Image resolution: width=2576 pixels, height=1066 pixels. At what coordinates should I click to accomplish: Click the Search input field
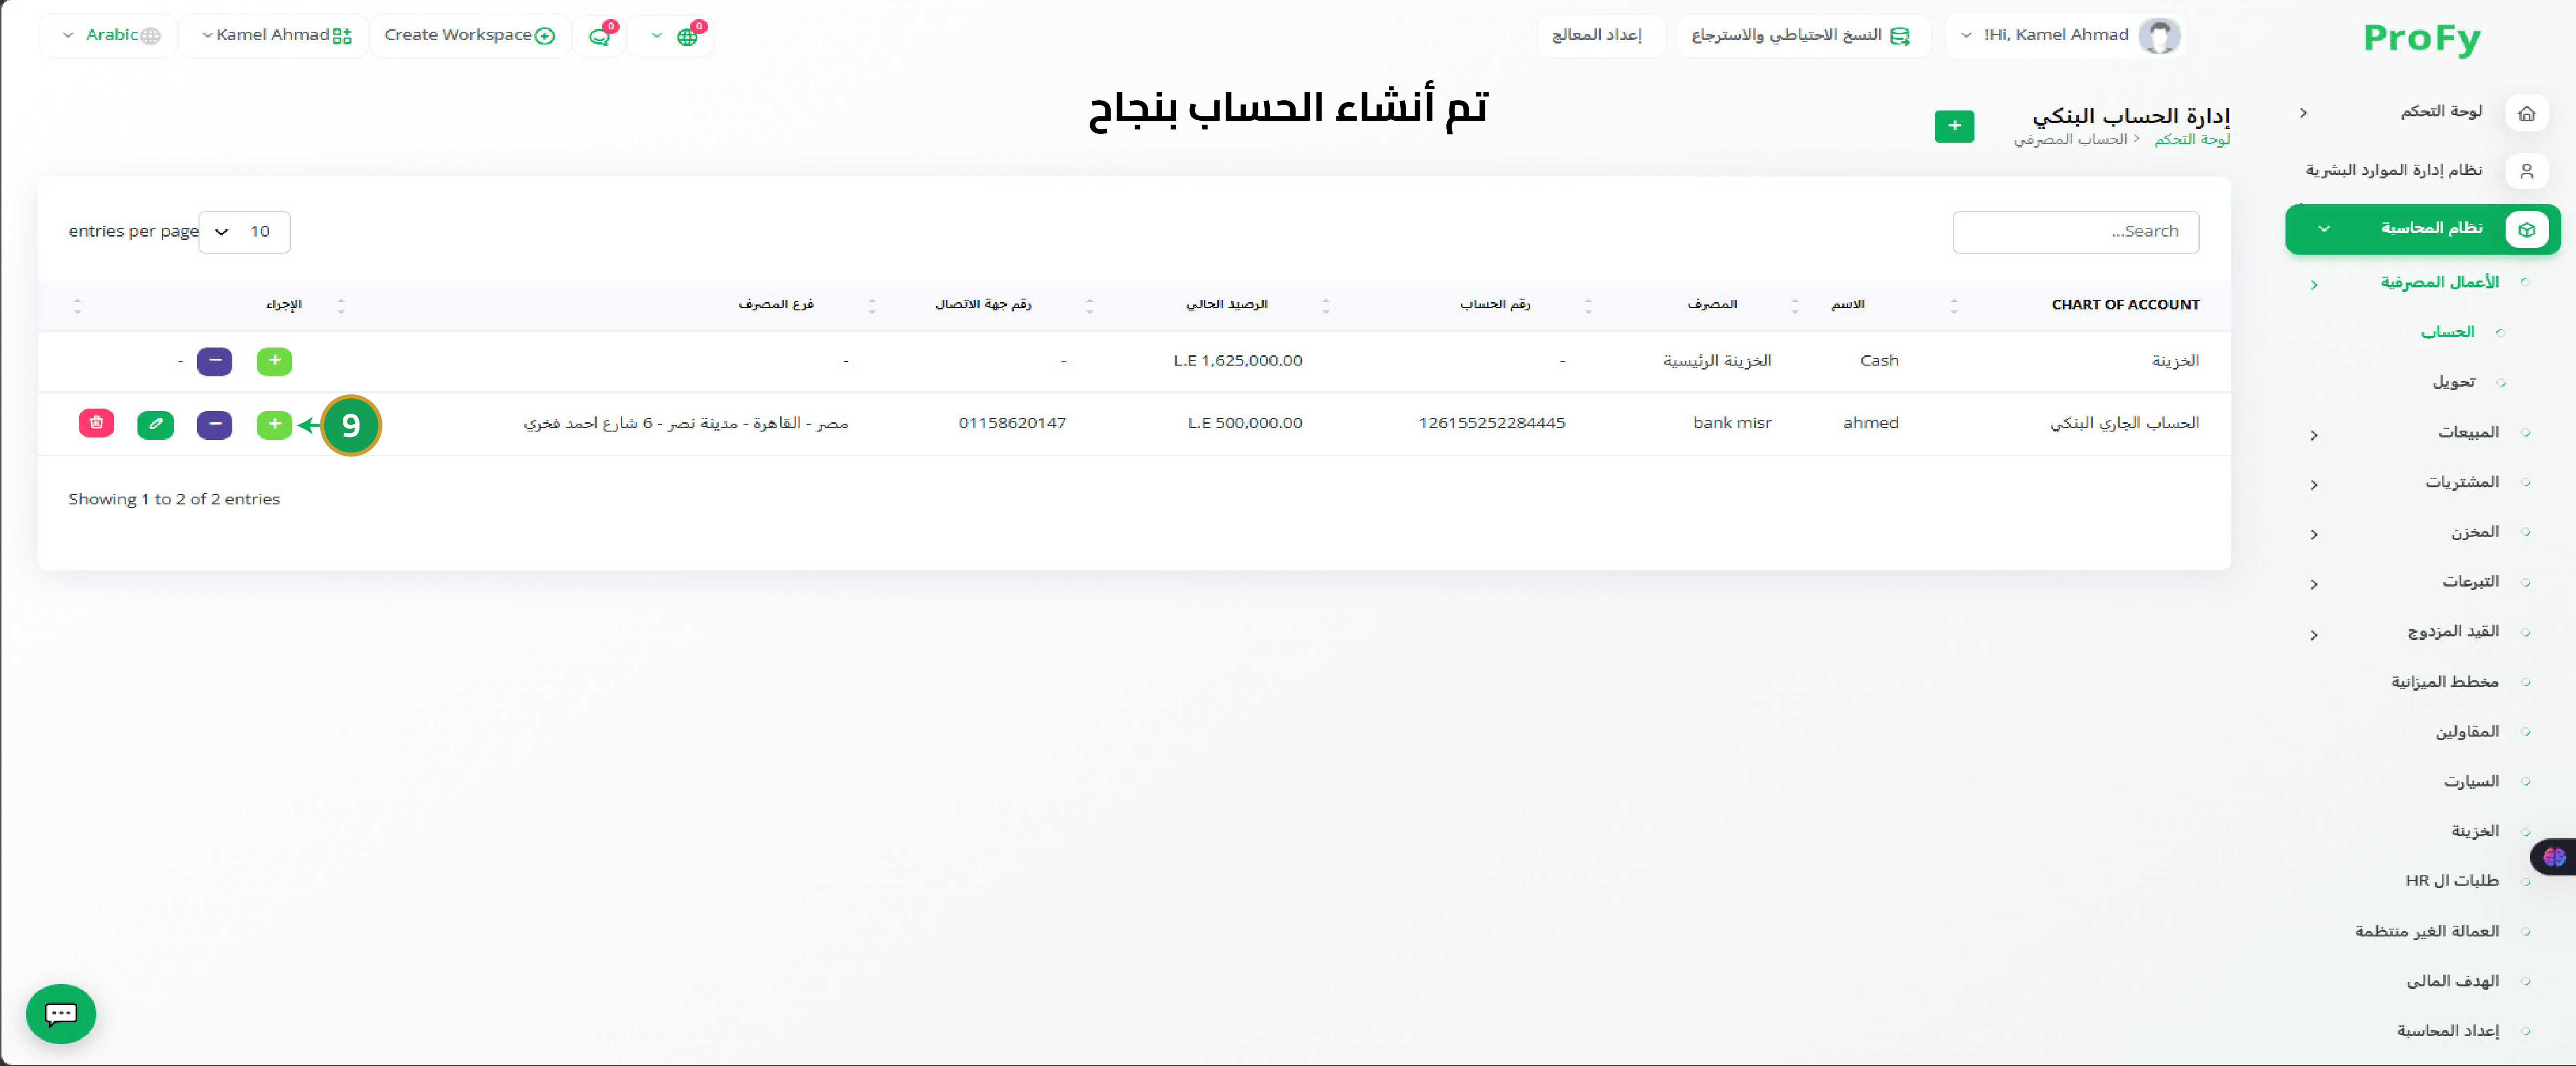point(2075,232)
